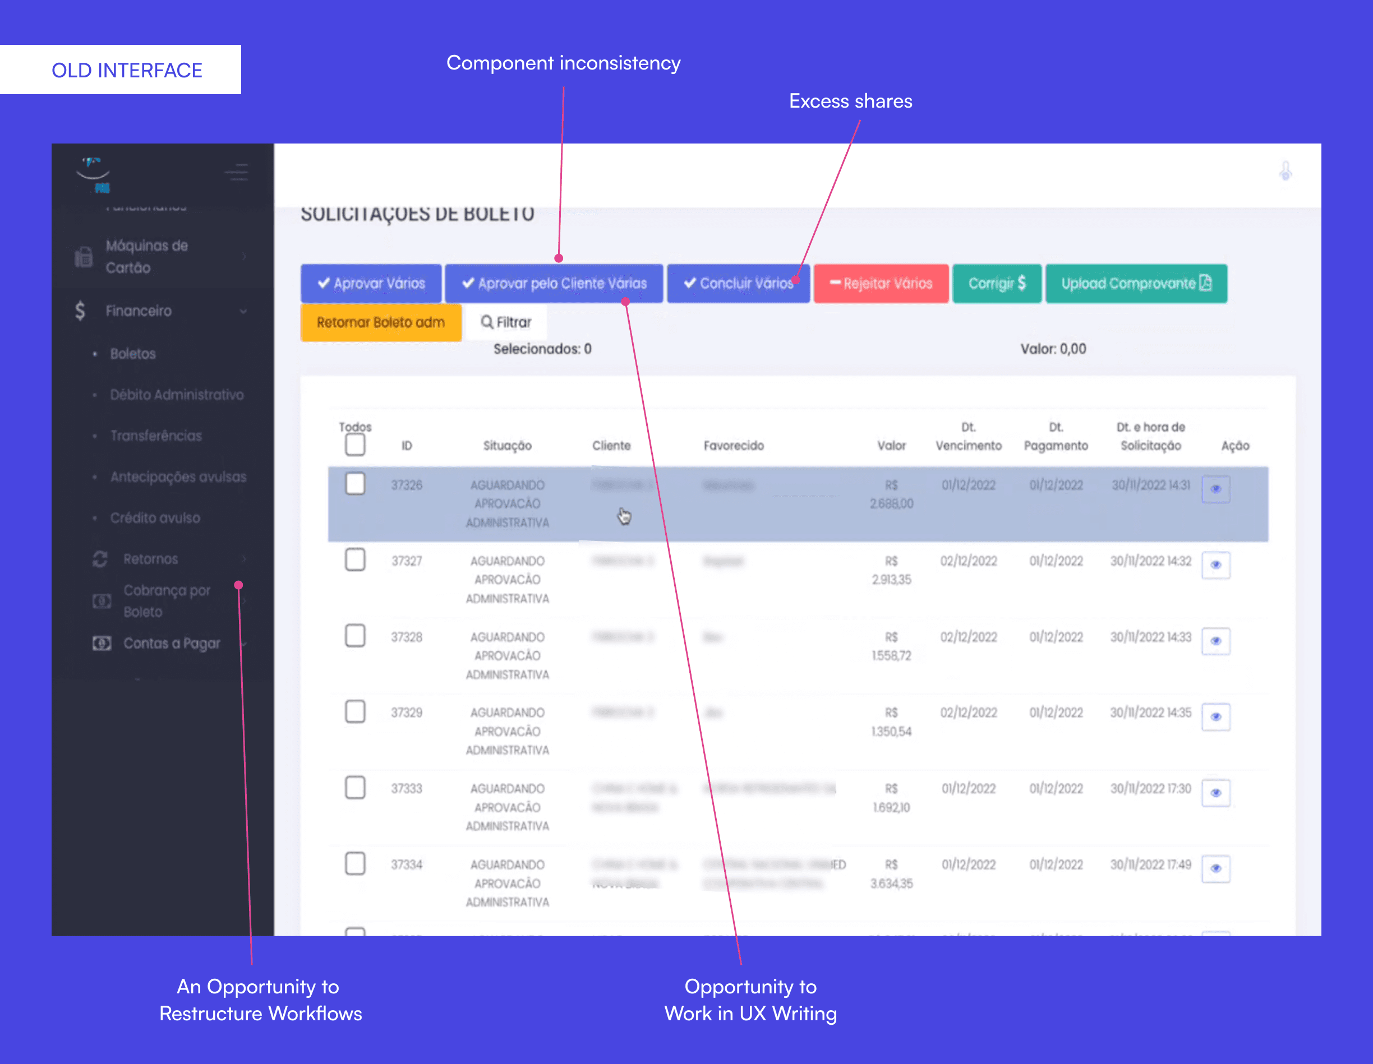Open Boletos in the Financeiro submenu
Screen dimensions: 1373x1064
coord(133,354)
